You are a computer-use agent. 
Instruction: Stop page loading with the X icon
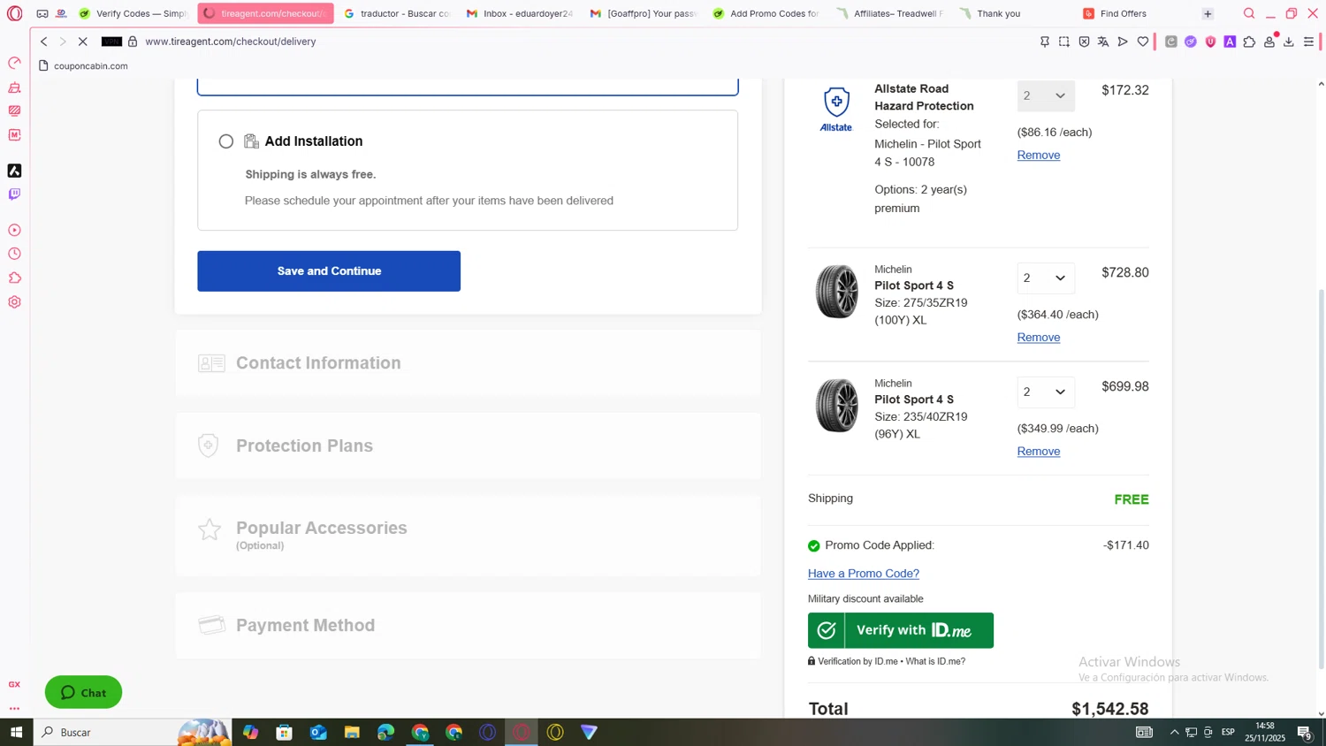coord(83,42)
